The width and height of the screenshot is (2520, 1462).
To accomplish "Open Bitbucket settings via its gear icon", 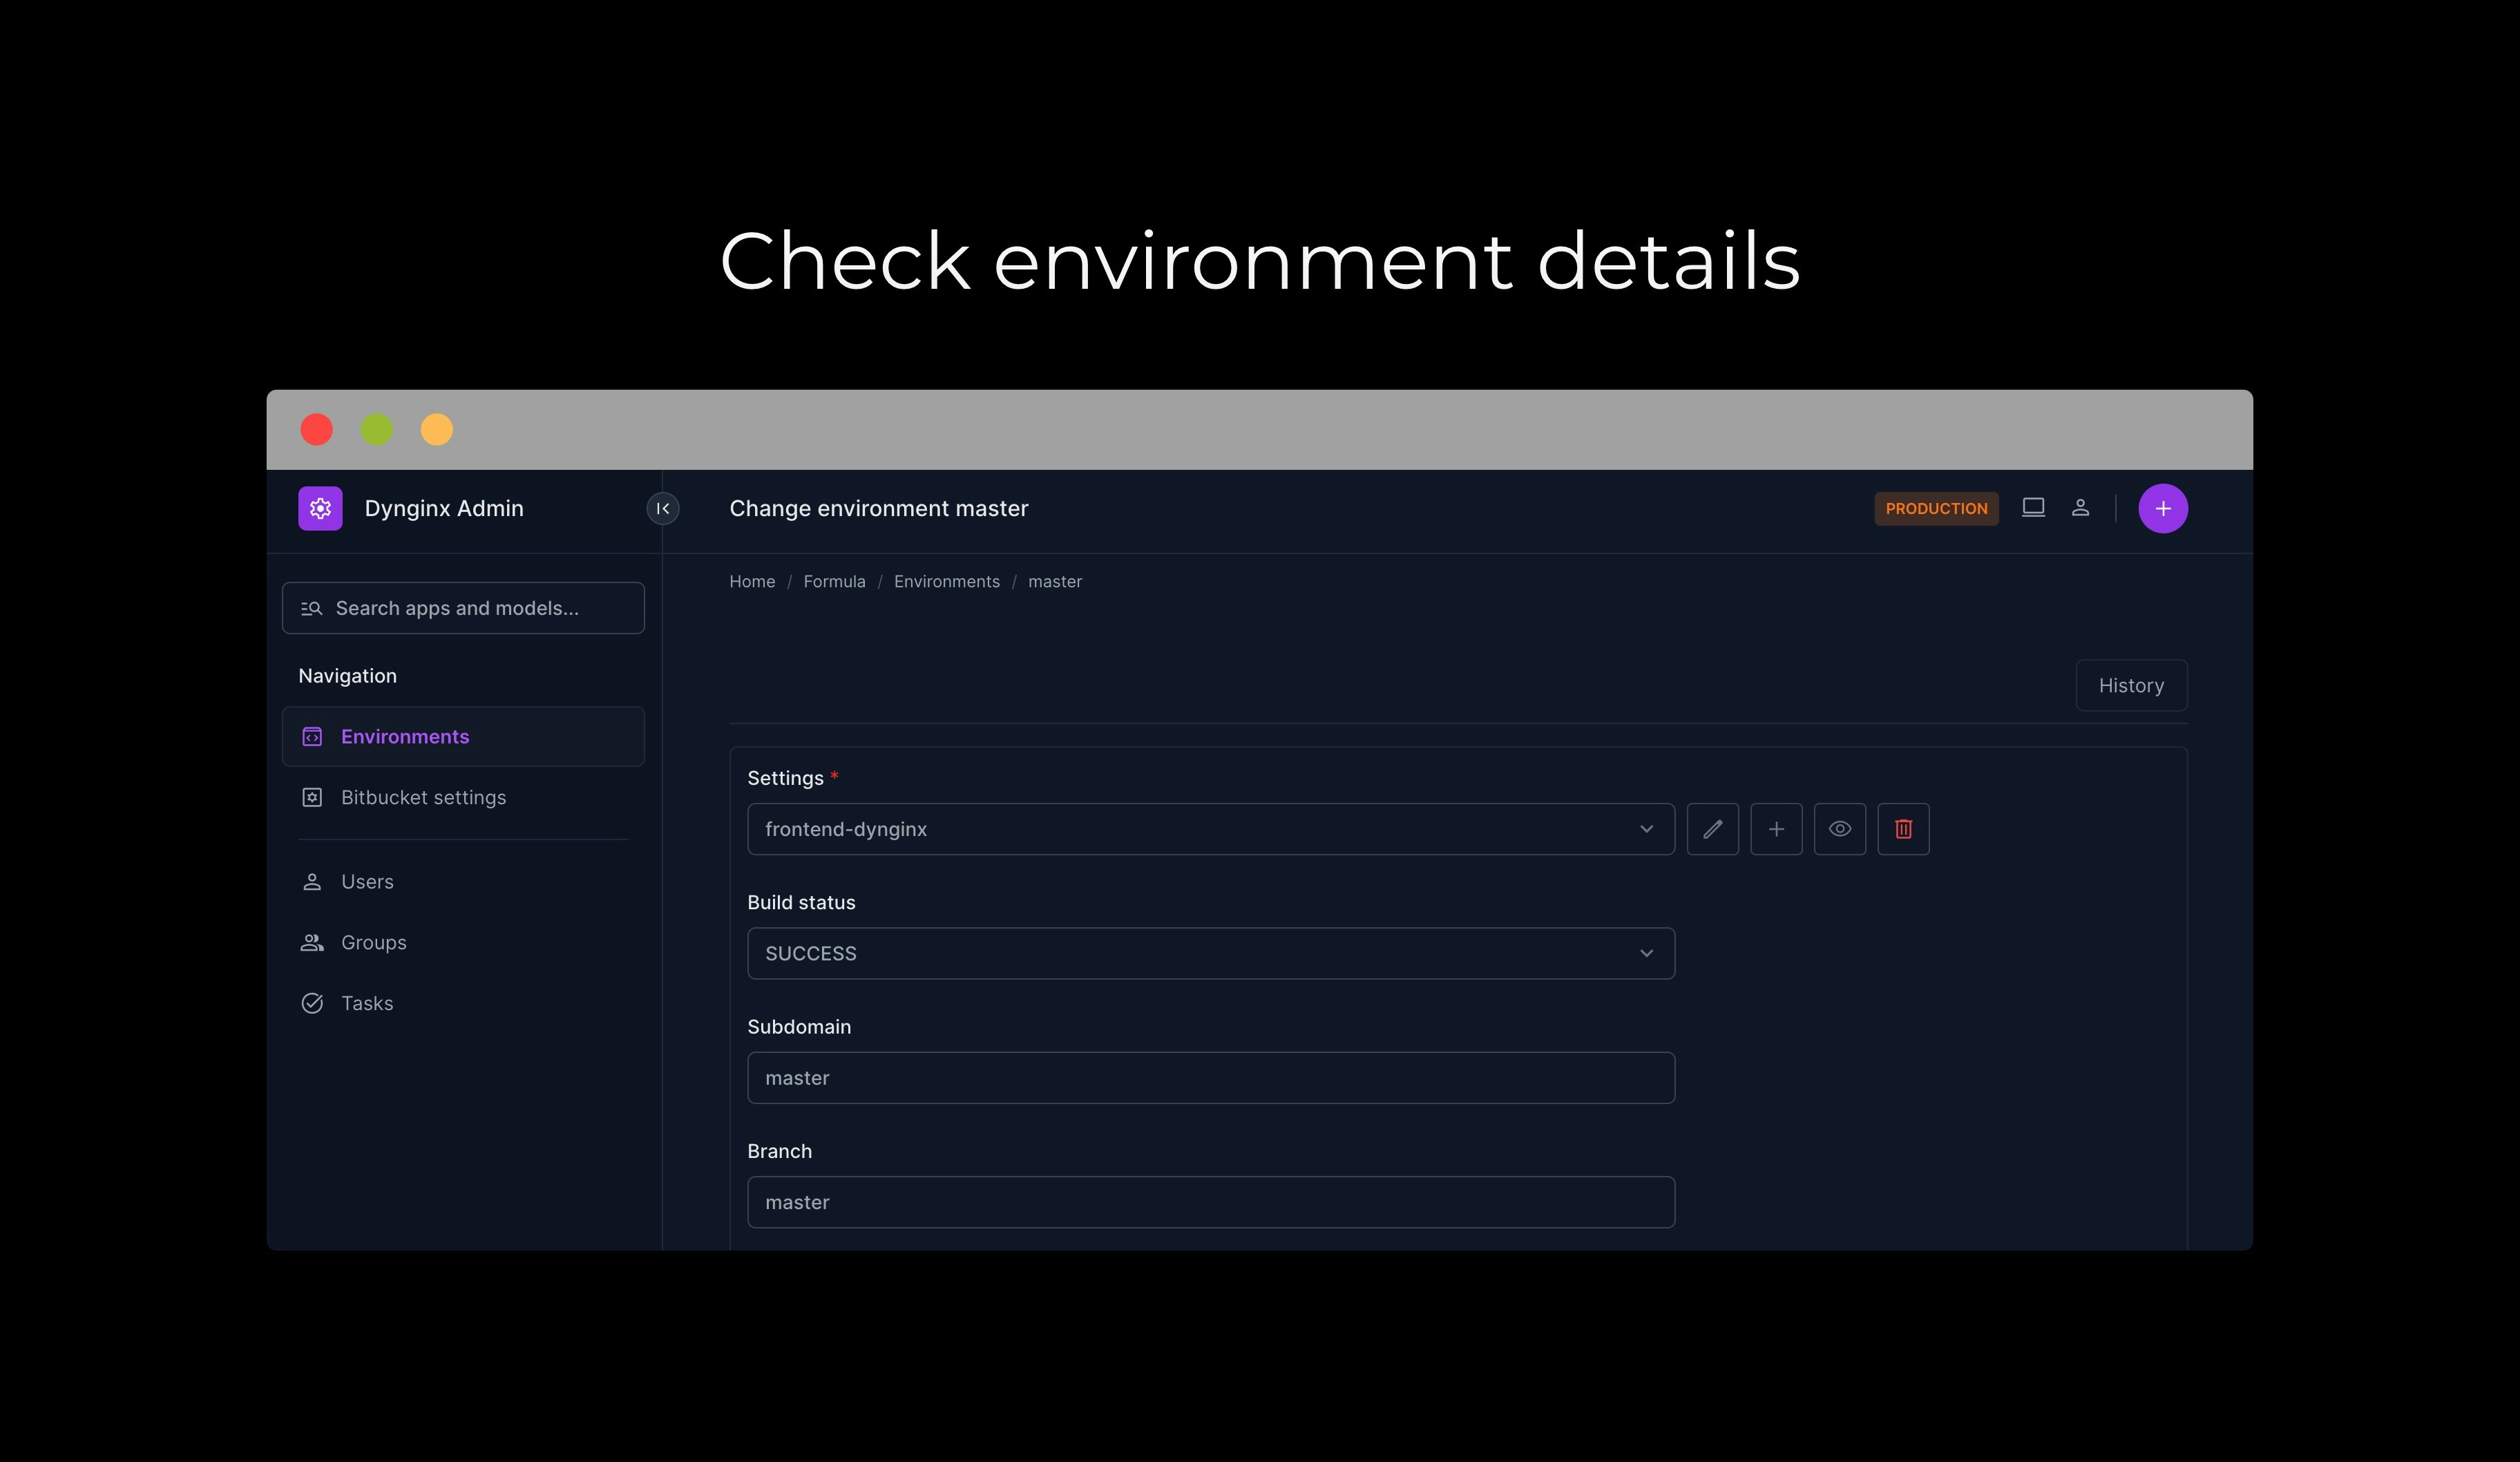I will [x=311, y=797].
